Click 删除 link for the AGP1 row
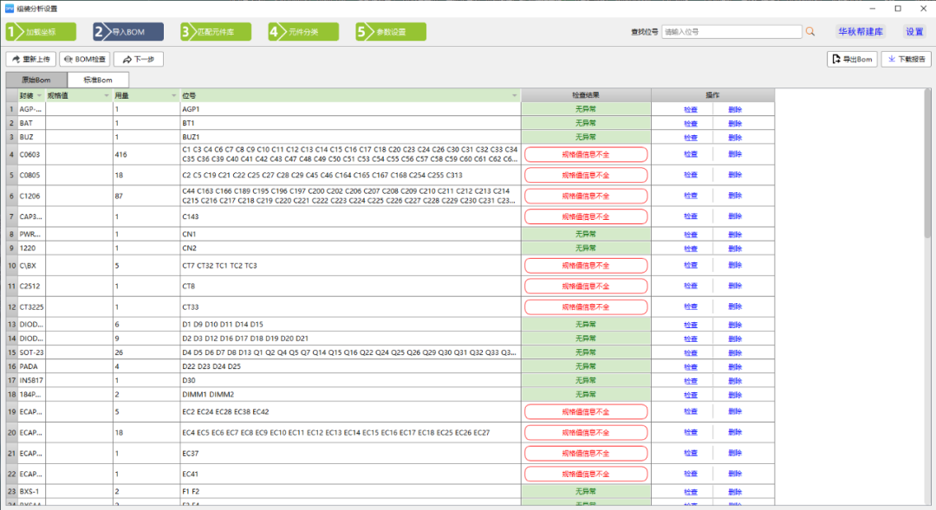Viewport: 936px width, 510px height. coord(735,109)
